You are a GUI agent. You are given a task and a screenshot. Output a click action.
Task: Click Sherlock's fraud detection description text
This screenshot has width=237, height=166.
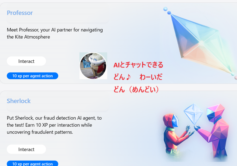54,125
